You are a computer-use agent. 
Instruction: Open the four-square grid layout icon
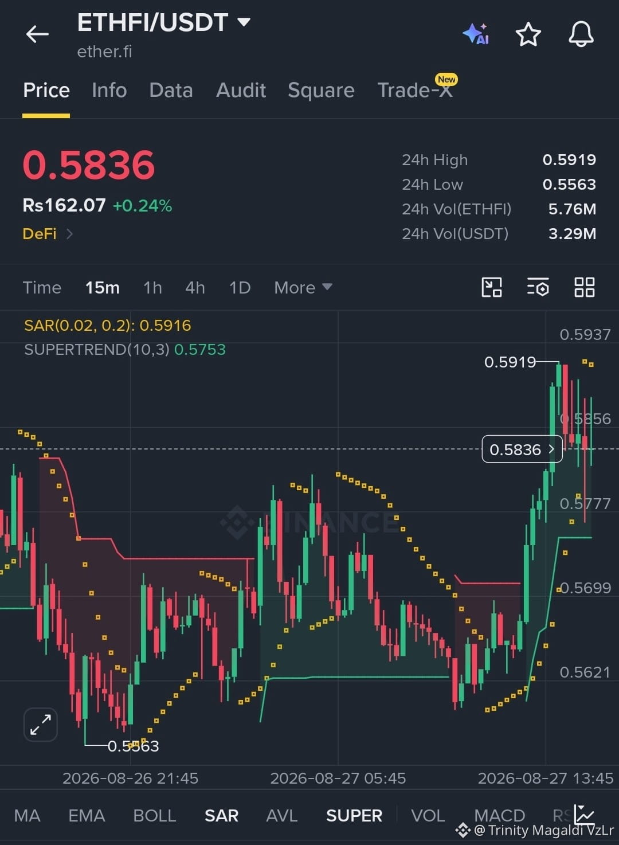pyautogui.click(x=585, y=287)
